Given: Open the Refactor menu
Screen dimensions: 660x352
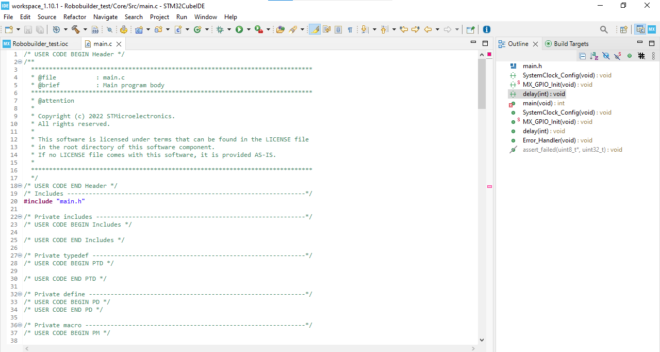Looking at the screenshot, I should (x=75, y=17).
